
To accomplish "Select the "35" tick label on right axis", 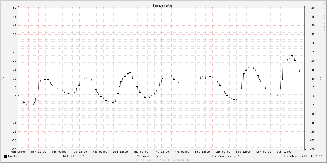I will (313, 34).
